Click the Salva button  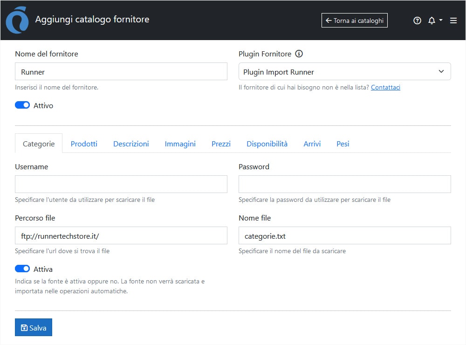[x=34, y=328]
